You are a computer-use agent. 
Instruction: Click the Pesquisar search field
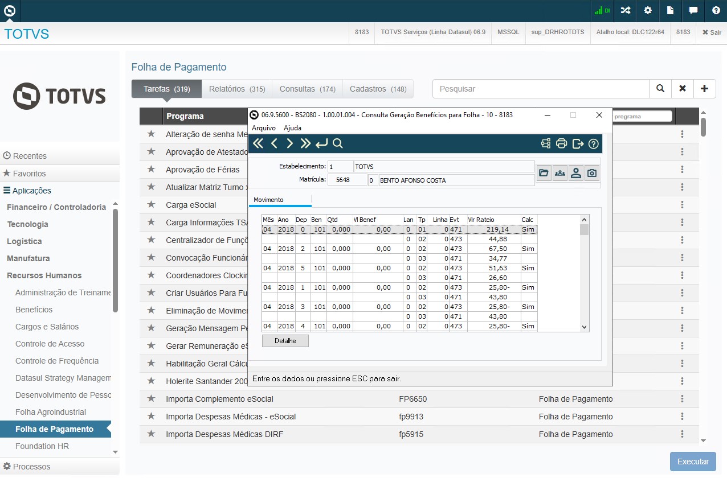pos(541,89)
